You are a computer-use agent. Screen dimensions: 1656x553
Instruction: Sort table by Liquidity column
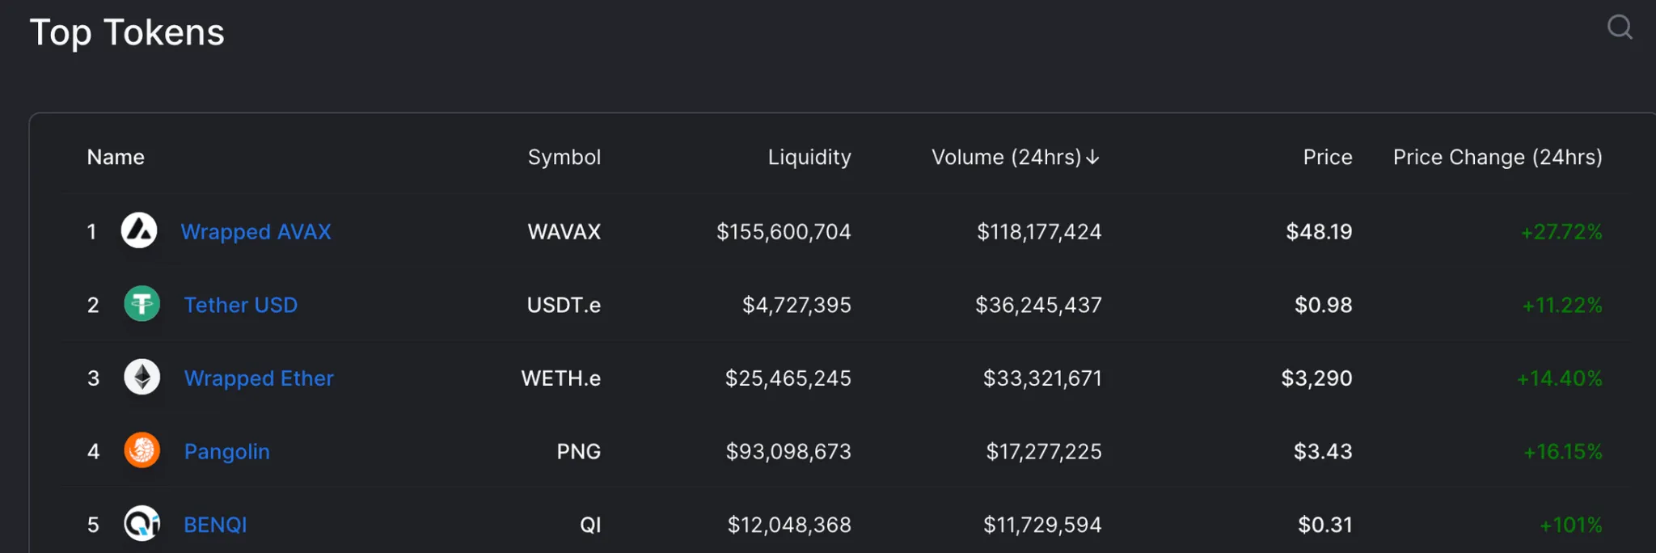[809, 158]
